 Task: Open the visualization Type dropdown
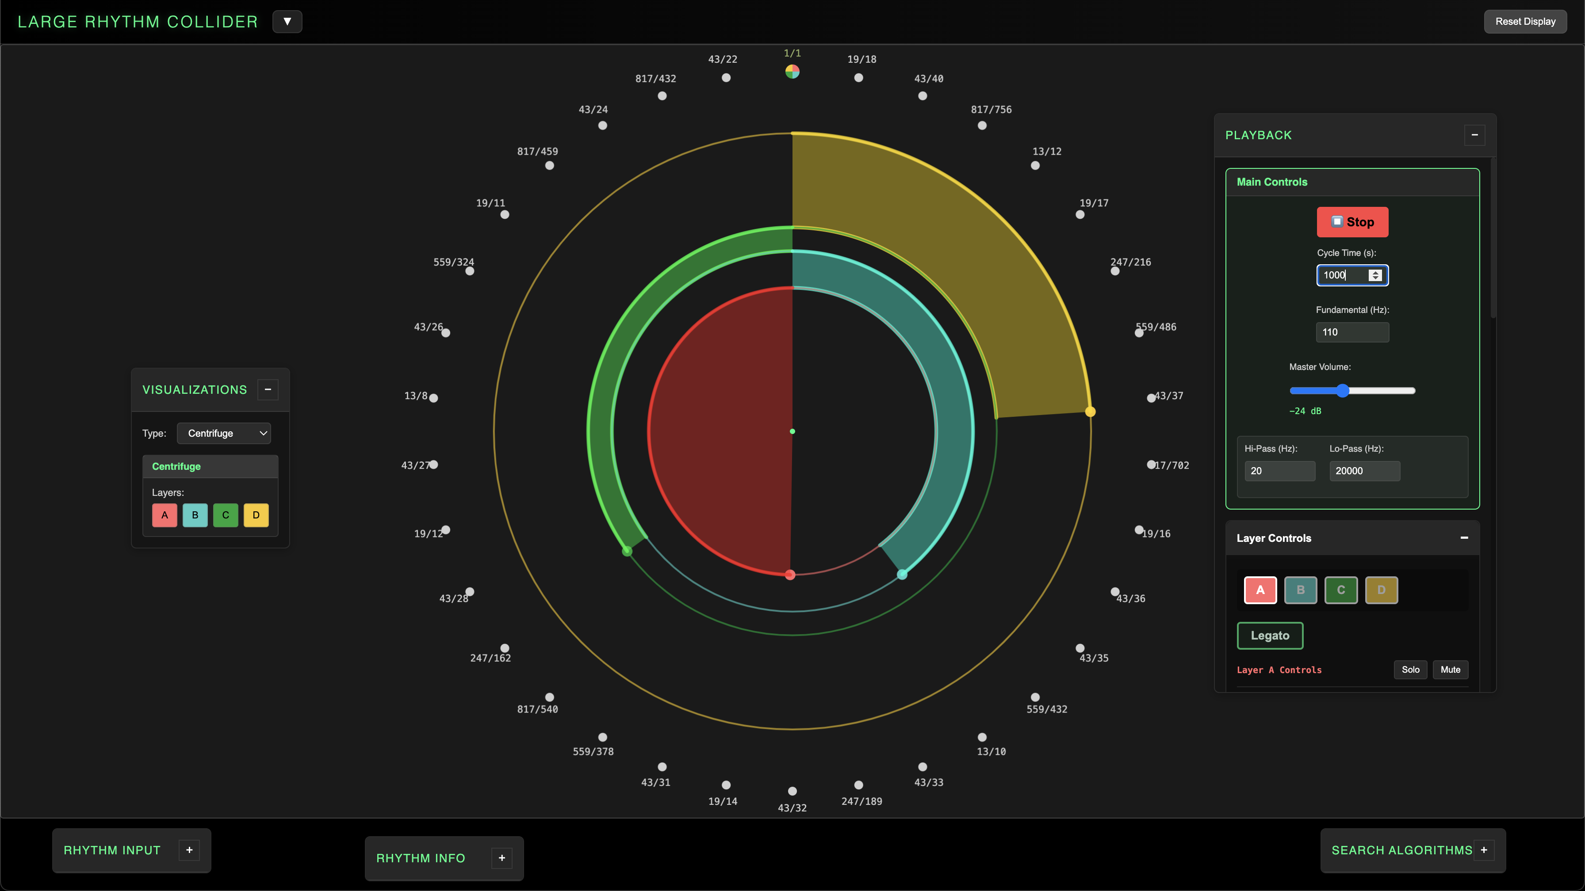[x=224, y=433]
